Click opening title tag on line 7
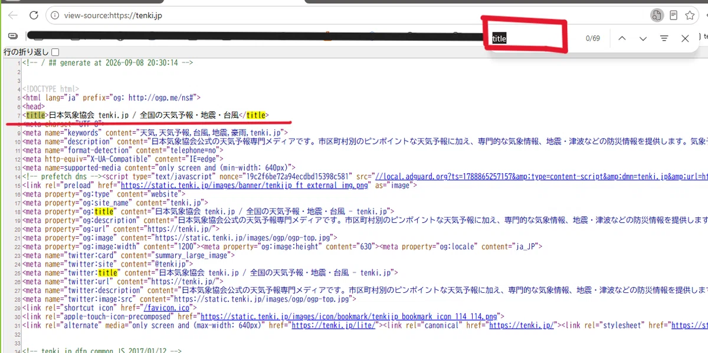The width and height of the screenshot is (708, 353). tap(35, 115)
